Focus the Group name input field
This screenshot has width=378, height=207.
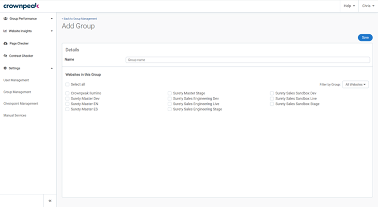tap(248, 59)
